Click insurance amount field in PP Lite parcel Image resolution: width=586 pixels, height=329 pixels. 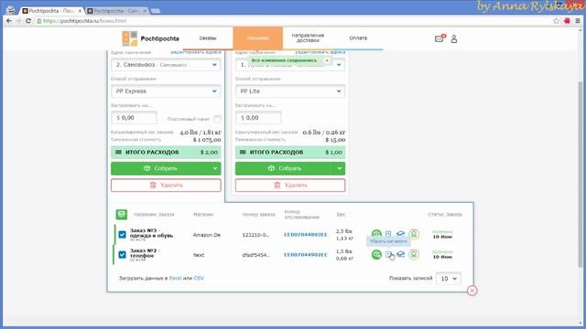(x=258, y=118)
